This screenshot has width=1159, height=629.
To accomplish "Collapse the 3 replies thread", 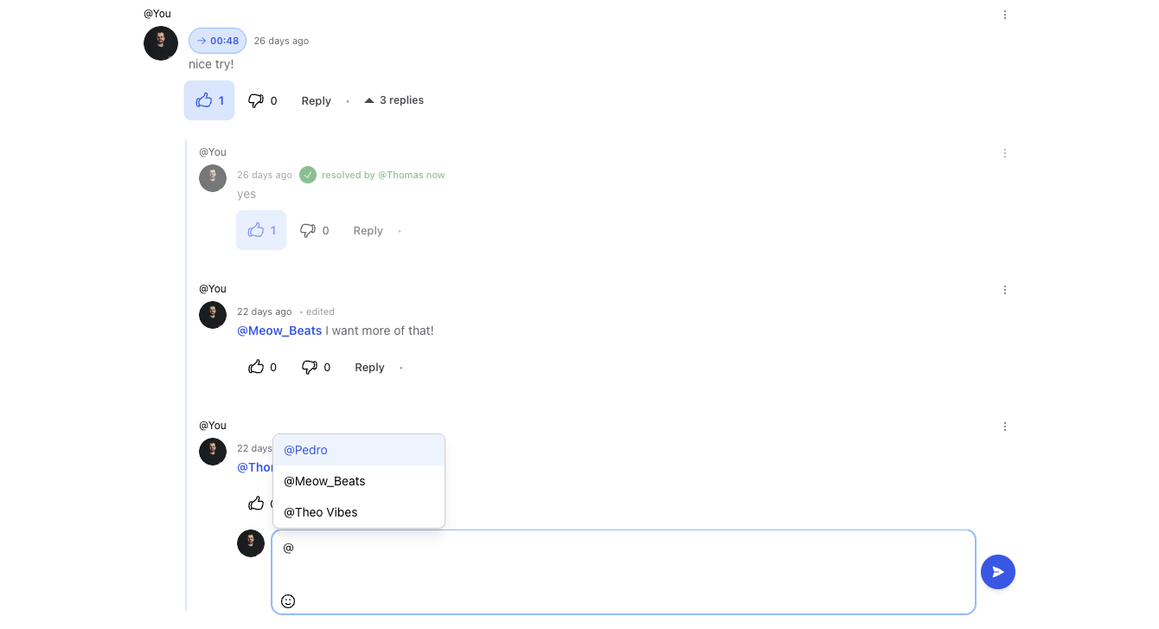I will click(x=394, y=99).
